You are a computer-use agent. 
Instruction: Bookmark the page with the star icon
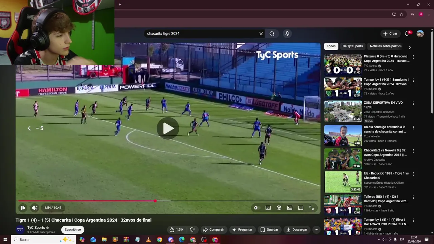[401, 14]
